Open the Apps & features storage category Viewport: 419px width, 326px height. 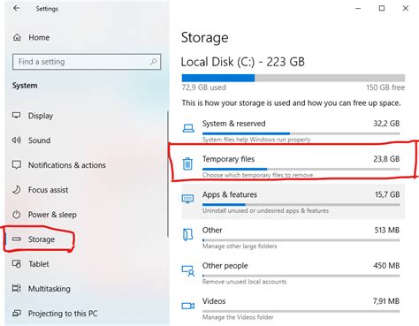coord(293,201)
